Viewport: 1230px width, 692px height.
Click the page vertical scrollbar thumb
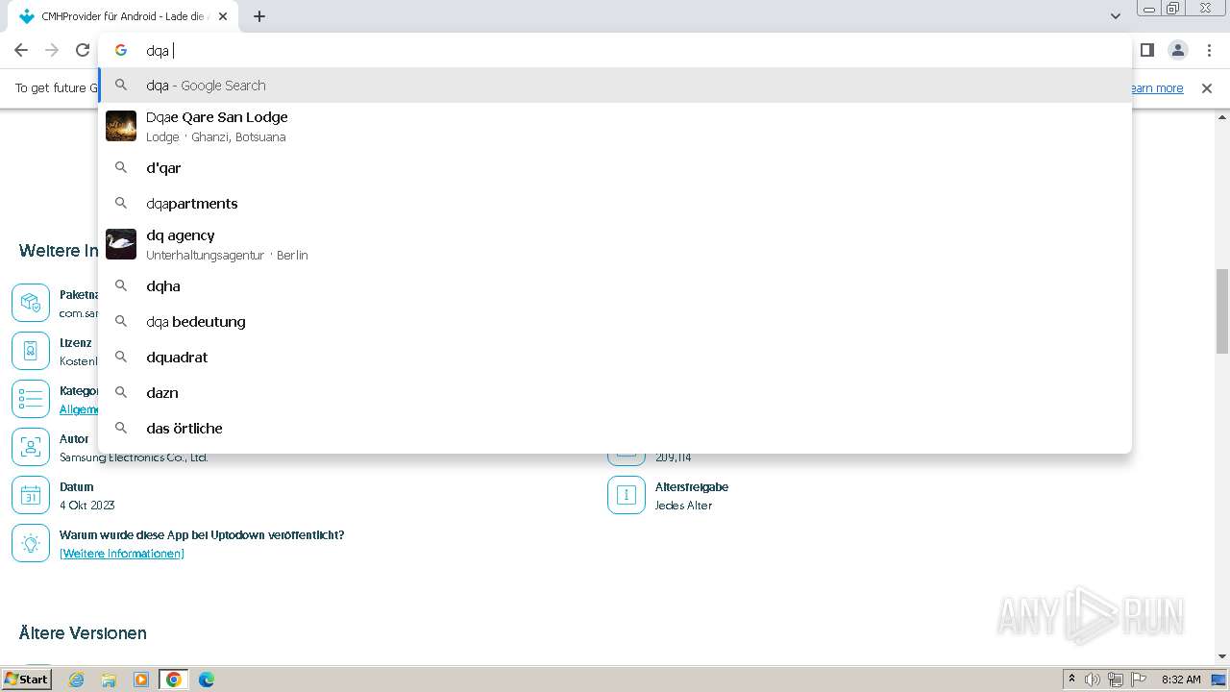(1222, 310)
